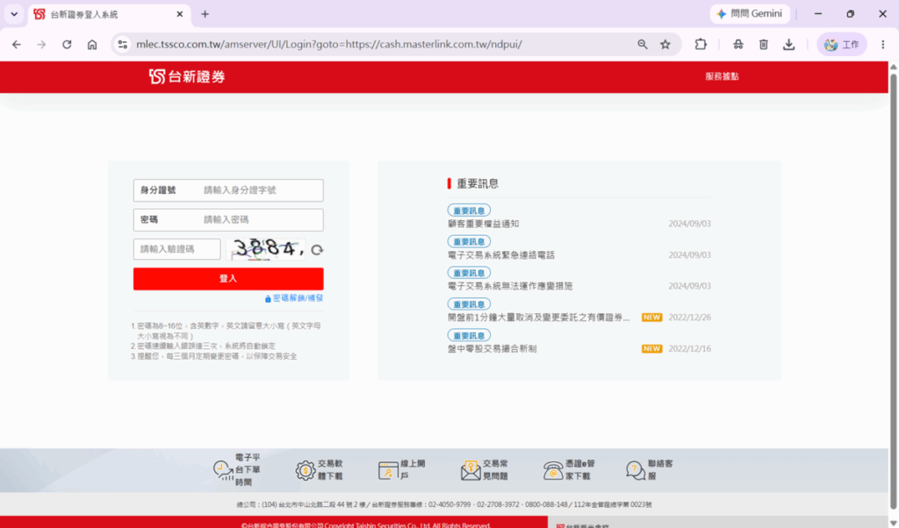This screenshot has width=899, height=528.
Task: Expand the tab search dropdown arrow
Action: click(x=14, y=14)
